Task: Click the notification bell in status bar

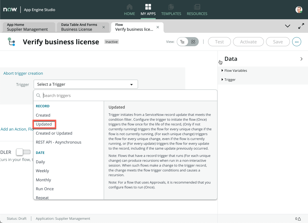Action: pos(299,219)
